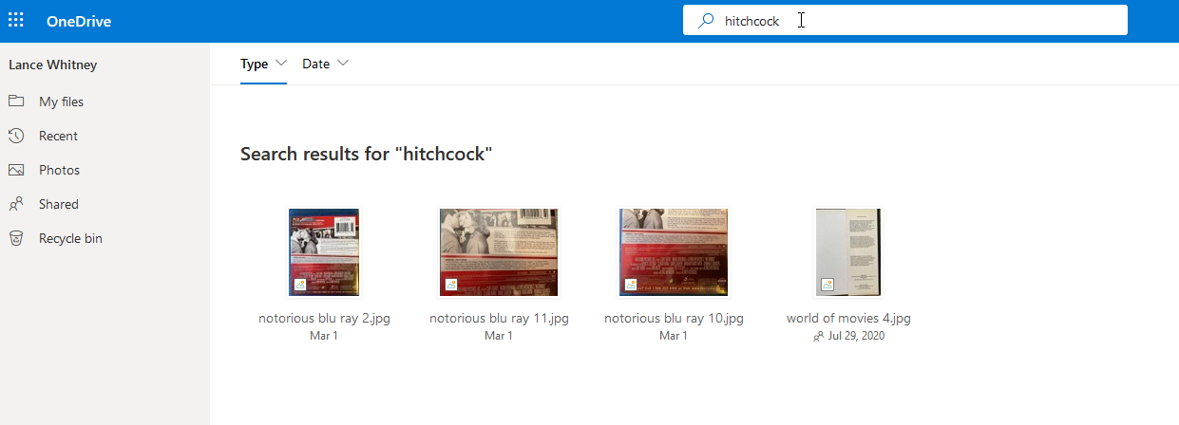Click the Recent clock icon
This screenshot has height=425, width=1179.
point(16,136)
